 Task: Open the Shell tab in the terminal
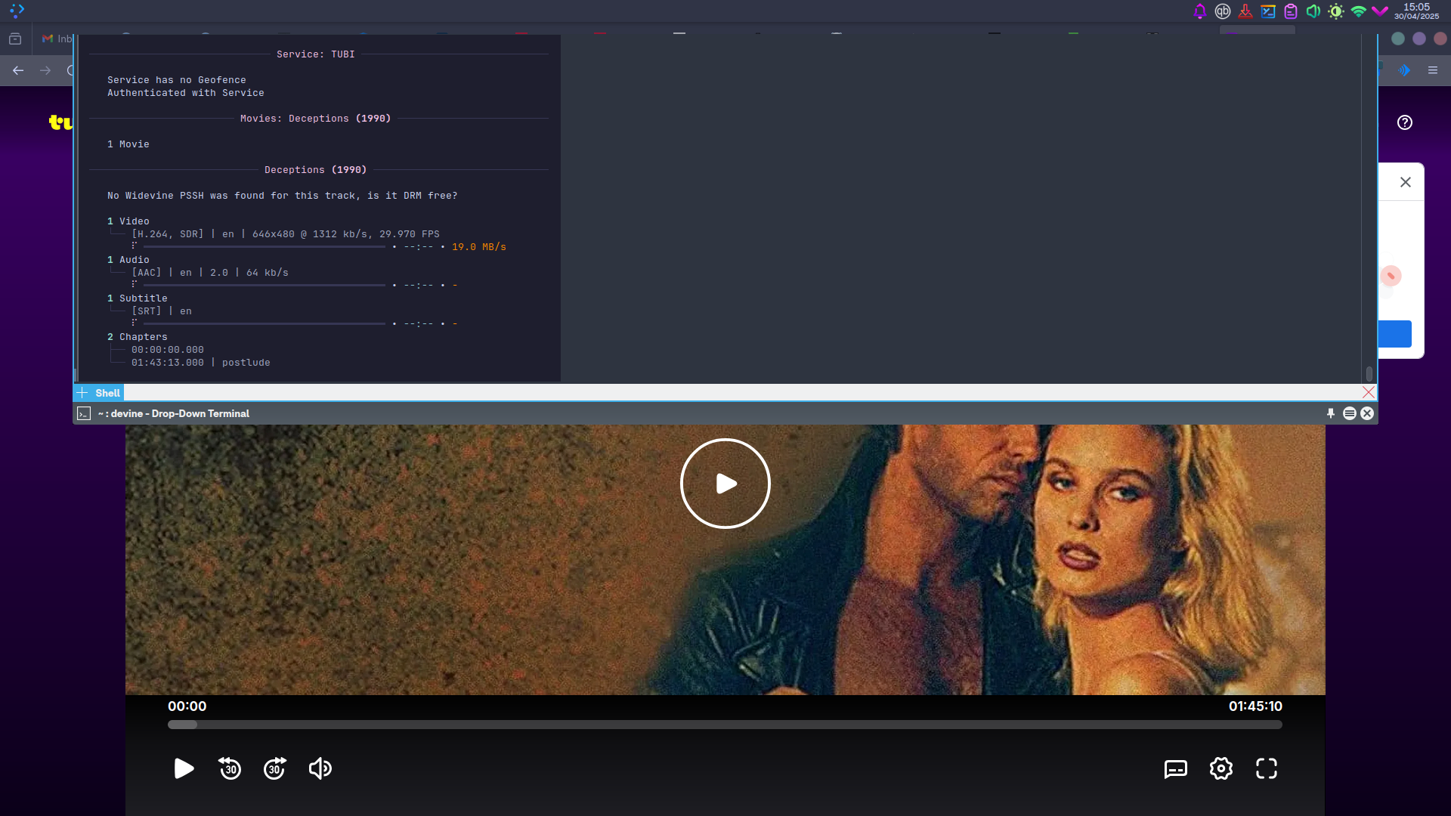107,393
